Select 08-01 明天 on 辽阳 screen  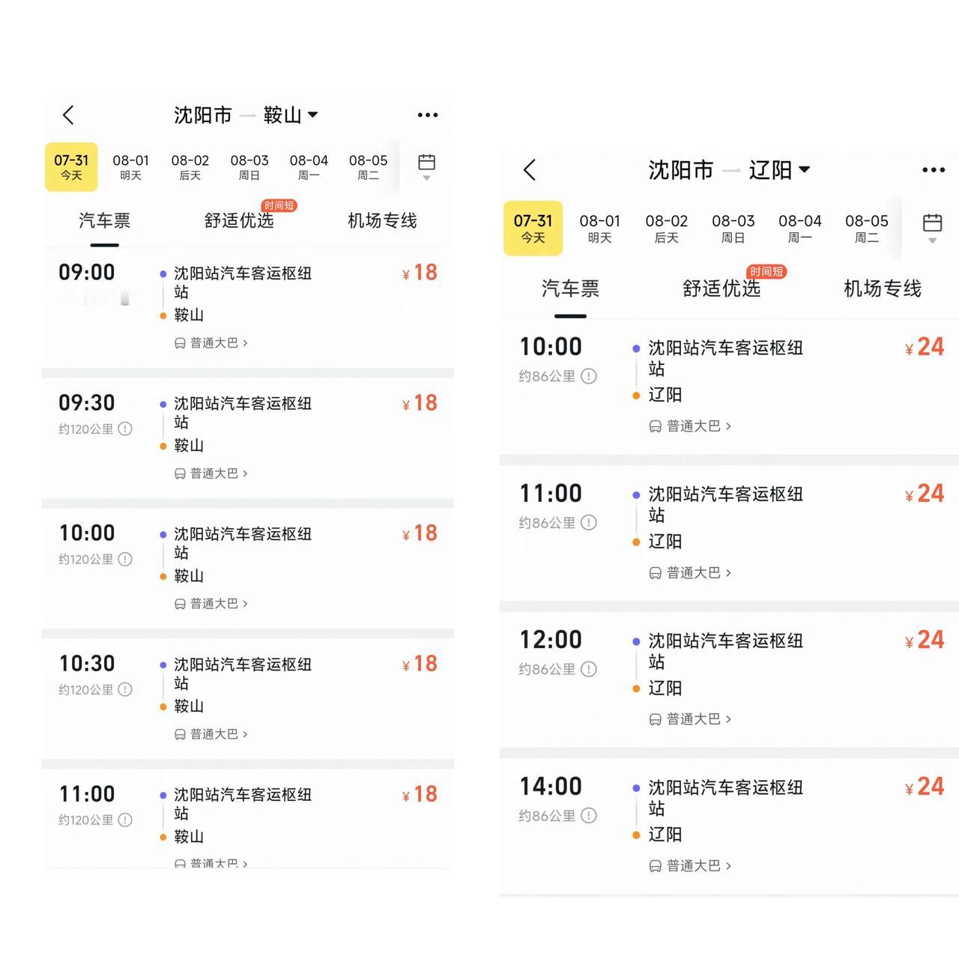pyautogui.click(x=599, y=228)
